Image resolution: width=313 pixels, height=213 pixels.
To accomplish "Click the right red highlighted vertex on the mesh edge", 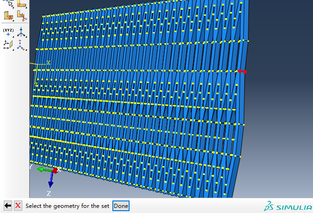I will point(245,72).
